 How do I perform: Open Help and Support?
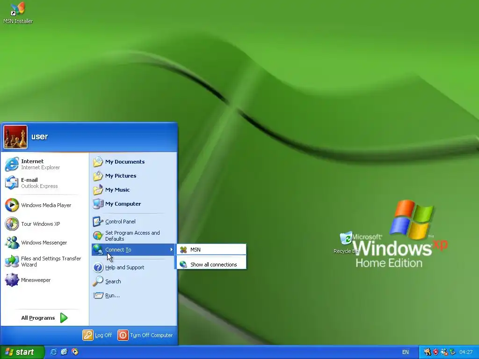coord(133,267)
